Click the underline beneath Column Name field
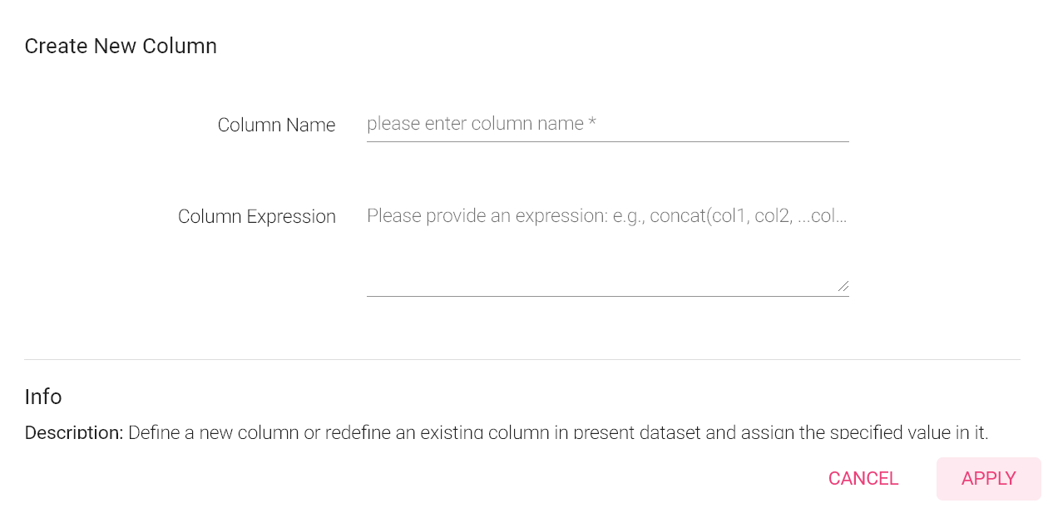The image size is (1048, 508). (607, 141)
